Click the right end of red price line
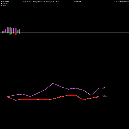The height and width of the screenshot is (129, 129). pos(98,97)
